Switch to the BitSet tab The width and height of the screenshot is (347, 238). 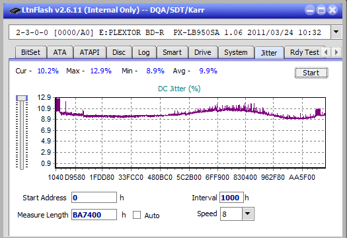pos(31,52)
